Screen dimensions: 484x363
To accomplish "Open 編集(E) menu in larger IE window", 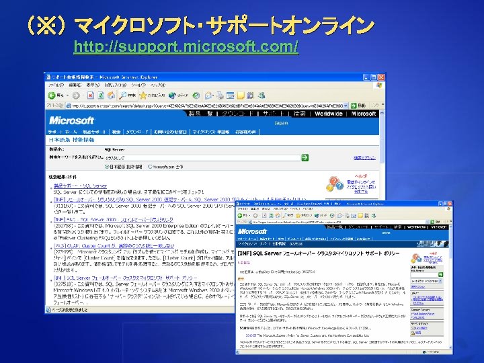I will click(x=75, y=85).
